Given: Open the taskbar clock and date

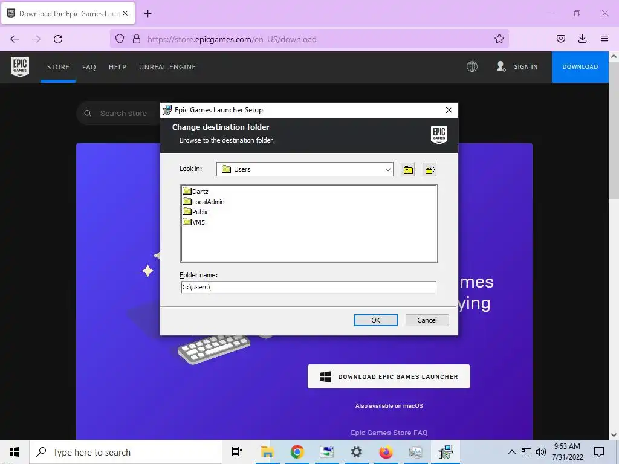Looking at the screenshot, I should tap(567, 452).
